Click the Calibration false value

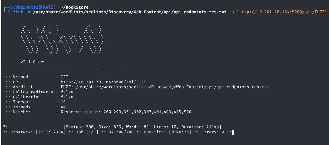tap(67, 97)
